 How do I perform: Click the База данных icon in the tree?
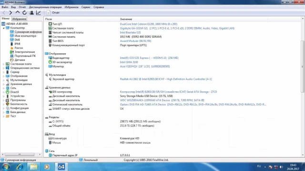tap(8, 112)
